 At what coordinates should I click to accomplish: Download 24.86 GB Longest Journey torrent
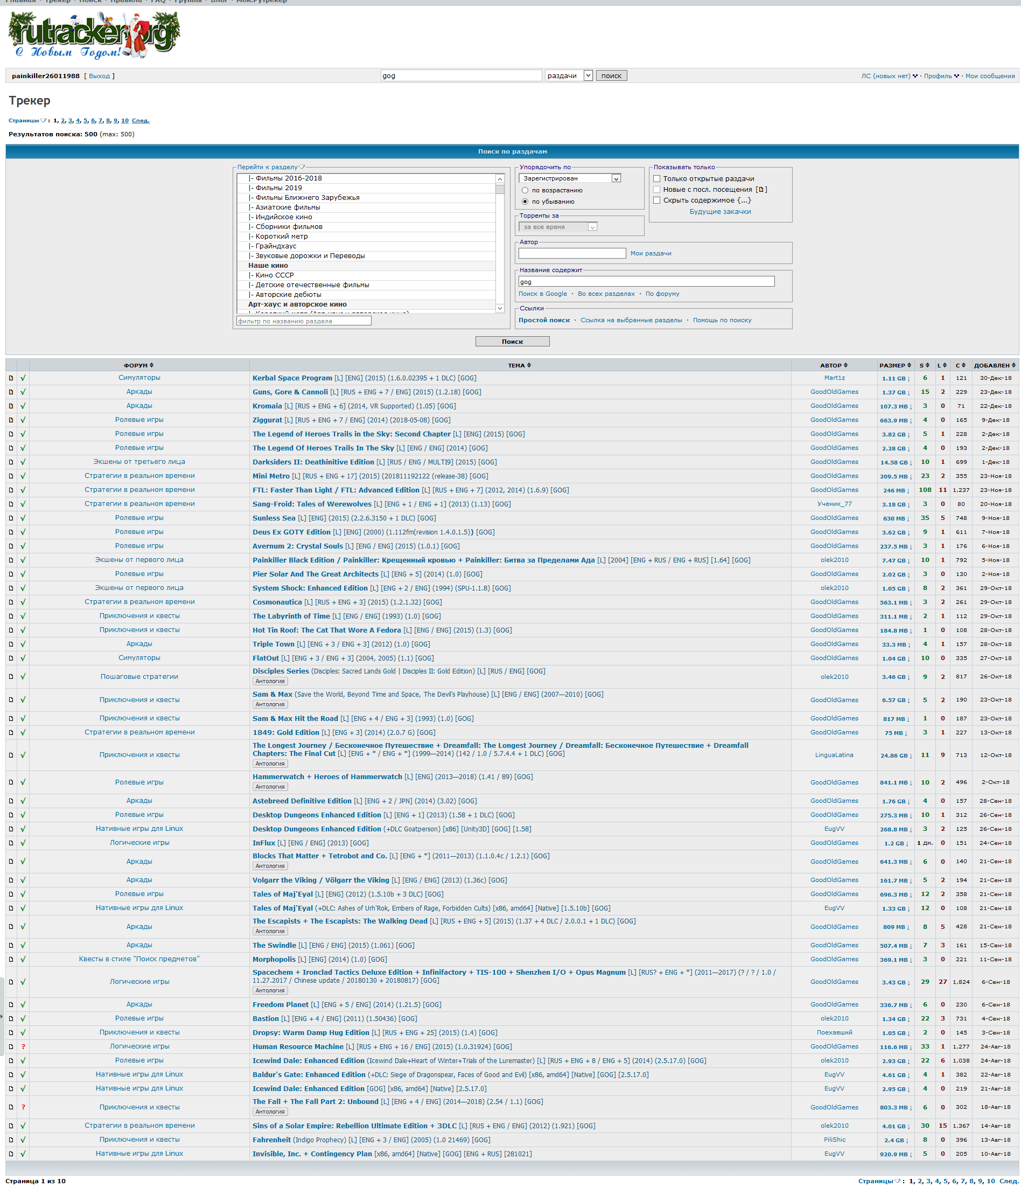[896, 755]
